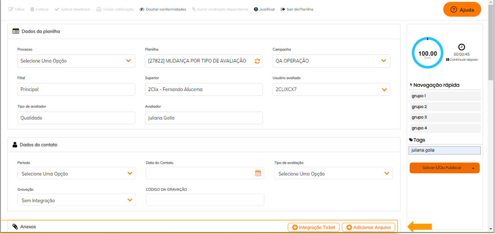Click the clock timer icon
Screen dimensions: 495x234
click(x=462, y=47)
